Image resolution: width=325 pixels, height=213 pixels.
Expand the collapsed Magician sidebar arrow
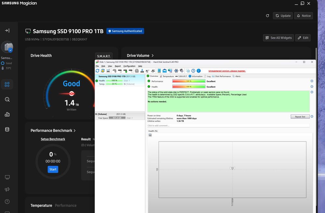[x=7, y=31]
